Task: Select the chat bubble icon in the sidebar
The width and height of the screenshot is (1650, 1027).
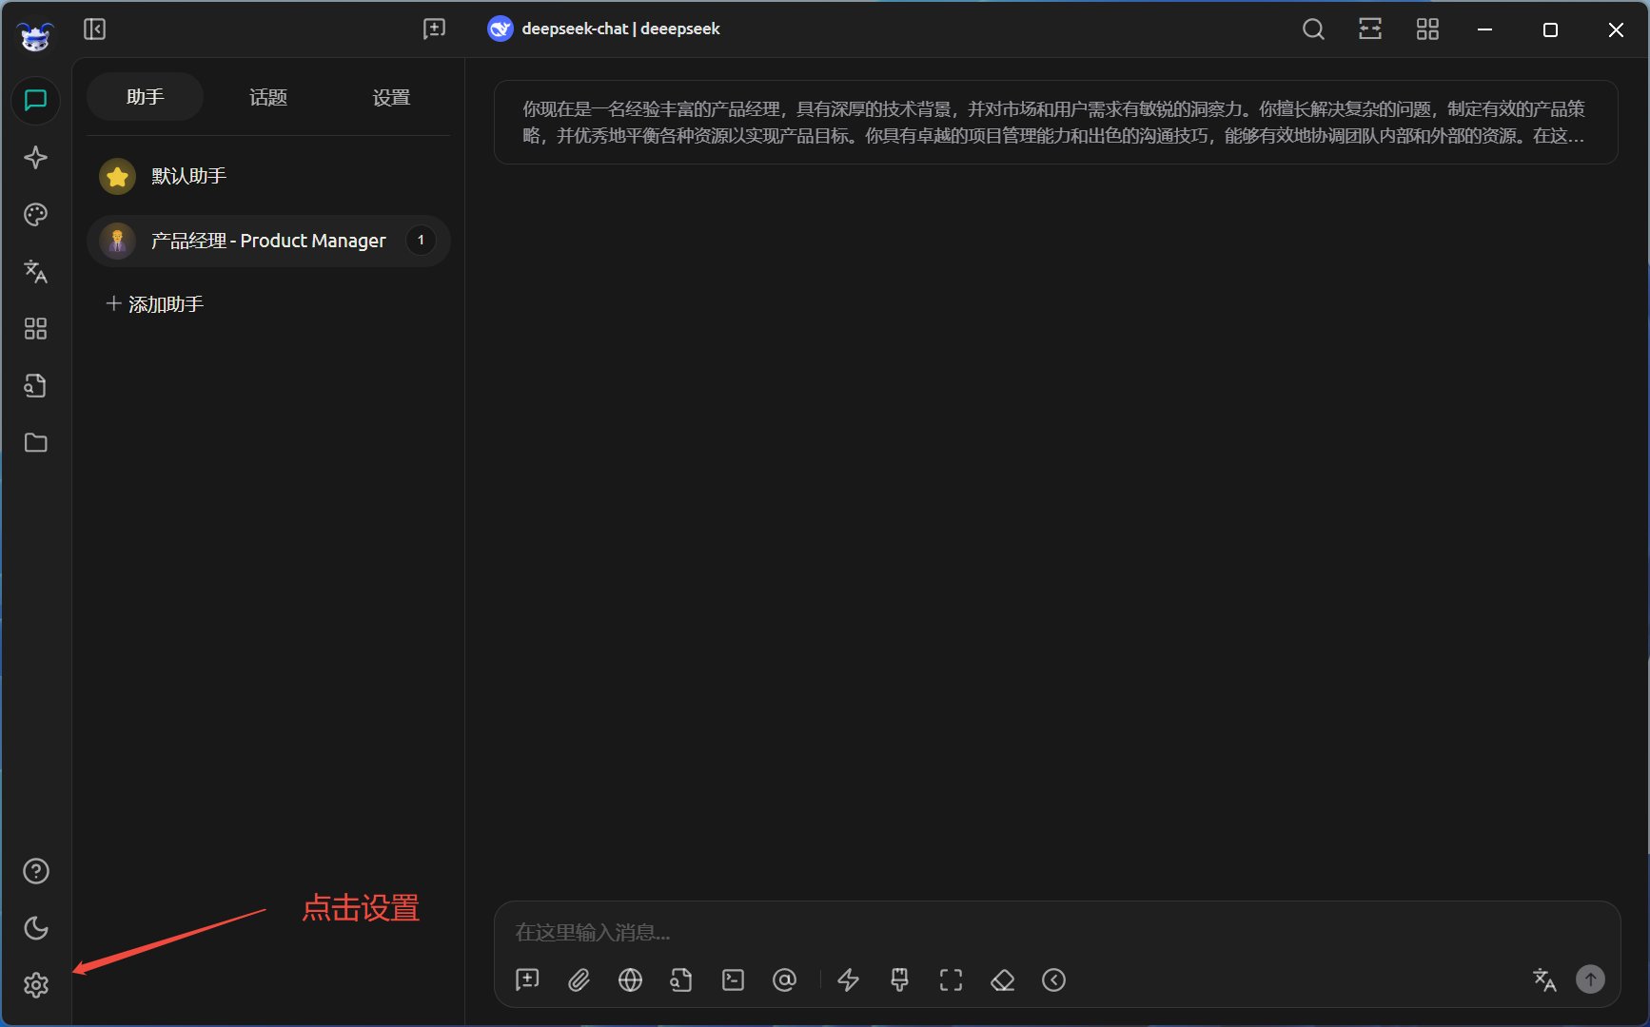Action: pos(36,101)
